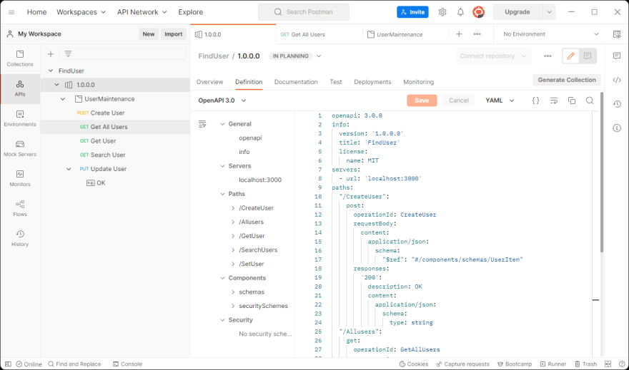Switch to edit mode pencil icon

pyautogui.click(x=571, y=56)
